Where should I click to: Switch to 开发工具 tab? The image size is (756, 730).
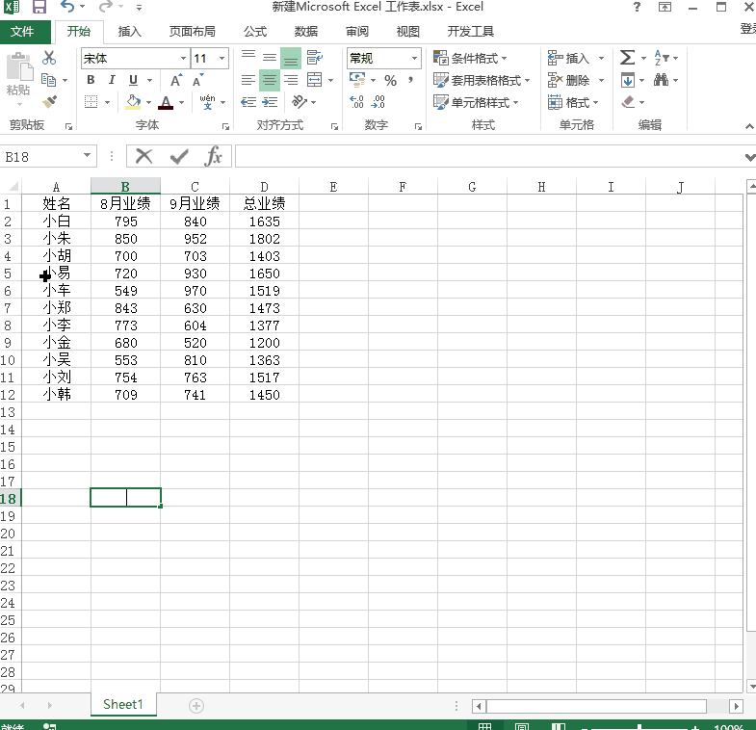pos(471,32)
